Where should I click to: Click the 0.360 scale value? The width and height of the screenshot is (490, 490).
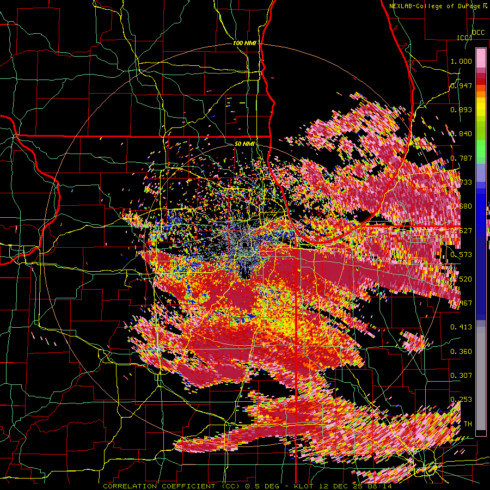(461, 352)
